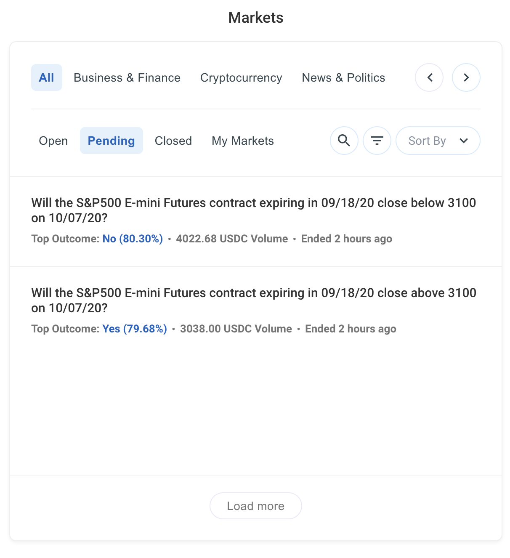Click the Yes (79.68%) outcome link
The height and width of the screenshot is (558, 510).
click(x=134, y=329)
